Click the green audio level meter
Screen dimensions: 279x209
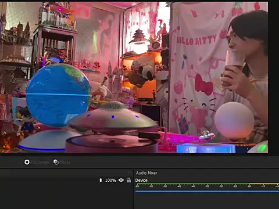[207, 183]
